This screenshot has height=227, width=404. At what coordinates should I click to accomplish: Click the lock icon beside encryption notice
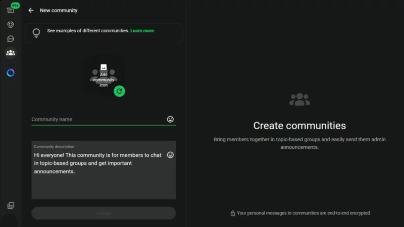click(233, 213)
